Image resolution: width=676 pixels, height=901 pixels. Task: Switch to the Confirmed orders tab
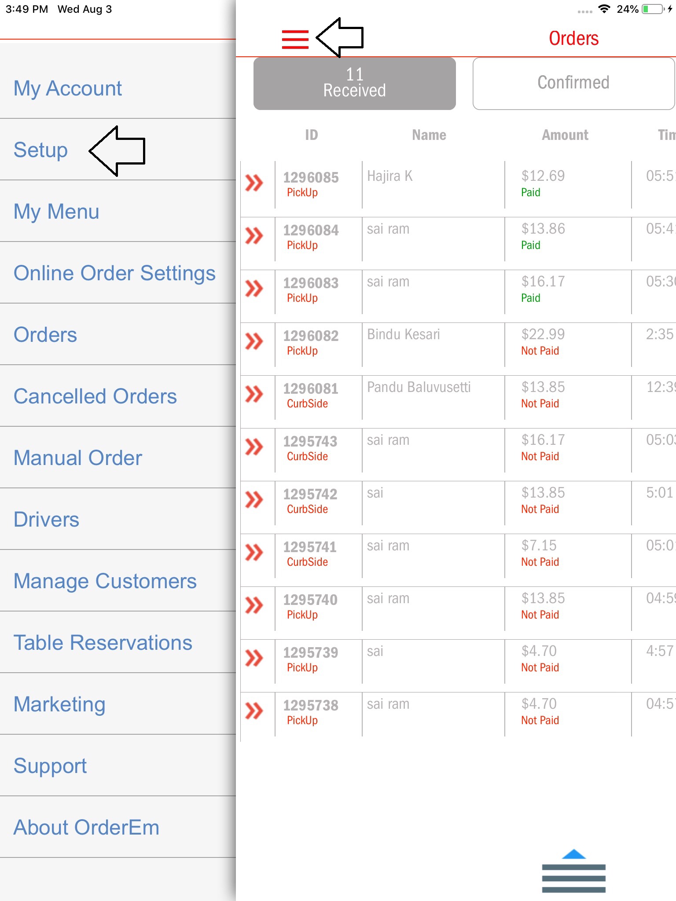[x=573, y=83]
